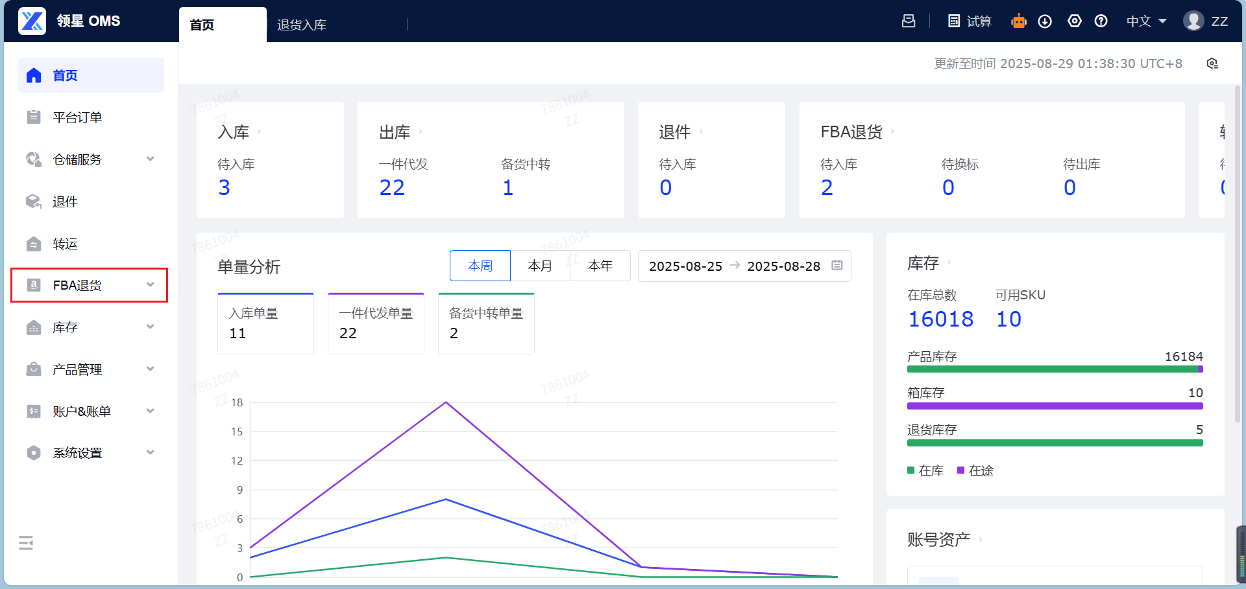The width and height of the screenshot is (1246, 589).
Task: Switch analysis range to 本年
Action: [600, 266]
